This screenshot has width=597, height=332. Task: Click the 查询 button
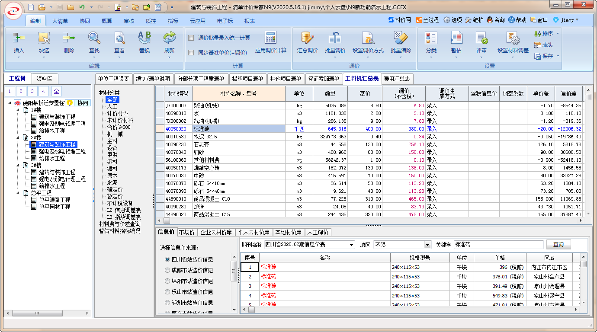558,245
